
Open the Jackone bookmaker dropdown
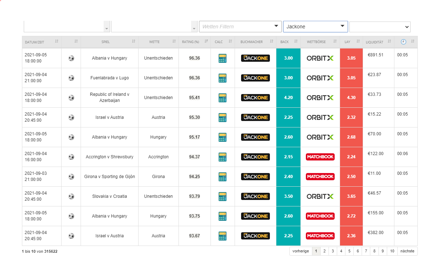(x=316, y=27)
